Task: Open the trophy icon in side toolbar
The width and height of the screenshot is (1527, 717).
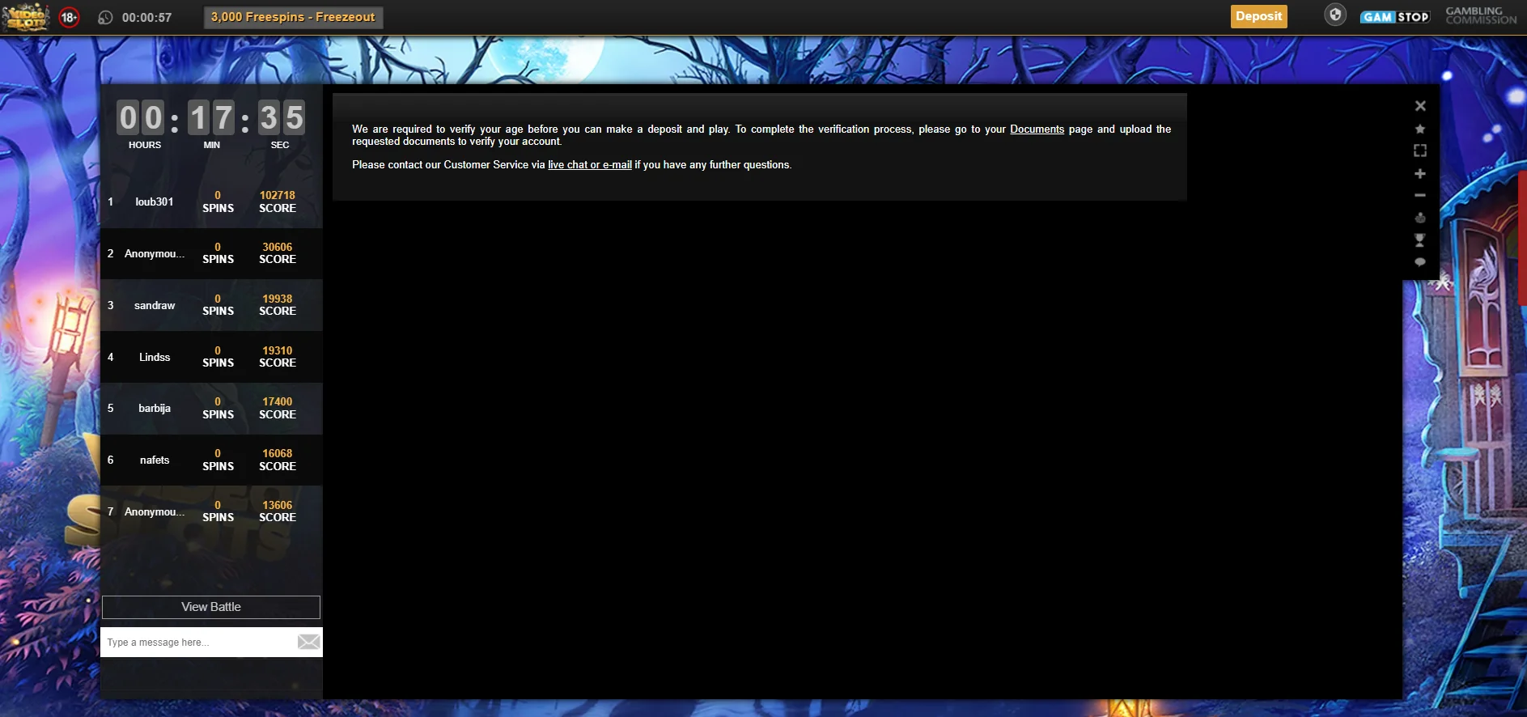Action: pos(1420,240)
